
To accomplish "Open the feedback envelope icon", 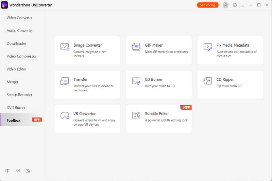I will (18, 170).
